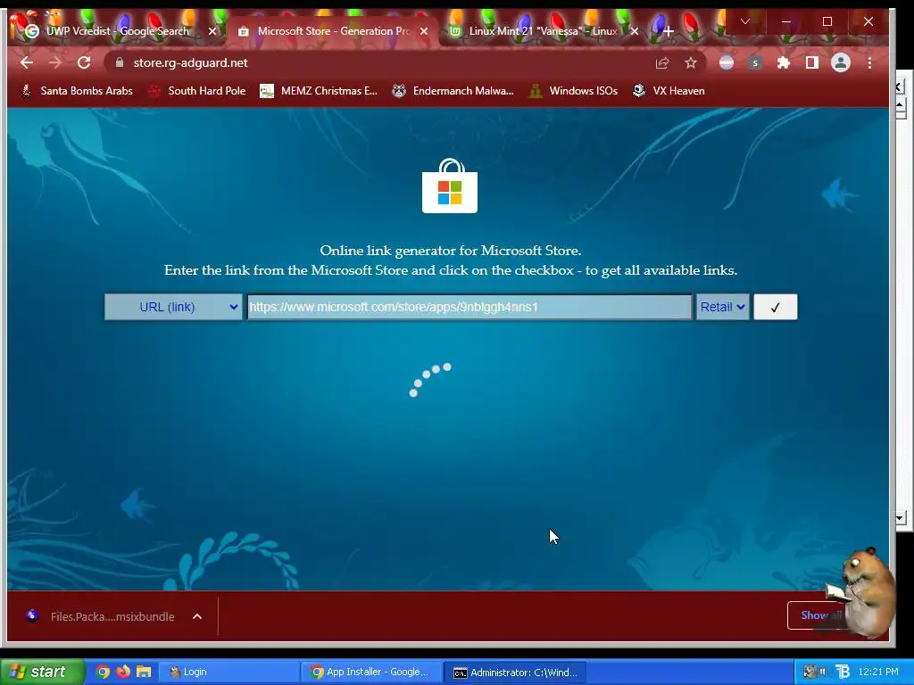Open the tab search chevron
This screenshot has height=685, width=914.
(745, 21)
